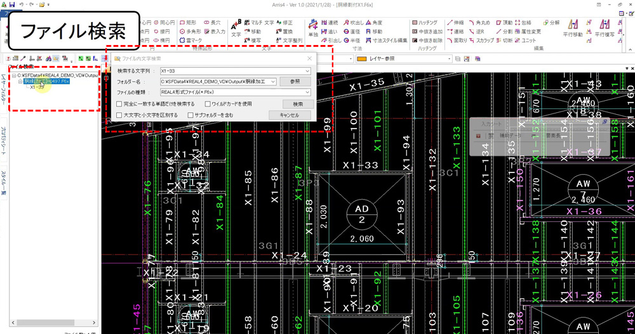Image resolution: width=635 pixels, height=334 pixels.
Task: Click the orange layer color swatch
Action: (x=362, y=58)
